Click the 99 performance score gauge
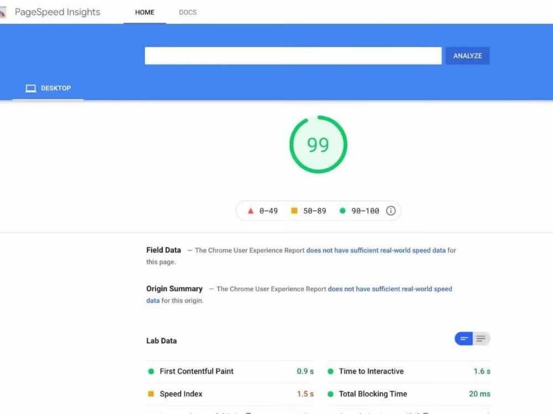553x414 pixels. point(318,144)
